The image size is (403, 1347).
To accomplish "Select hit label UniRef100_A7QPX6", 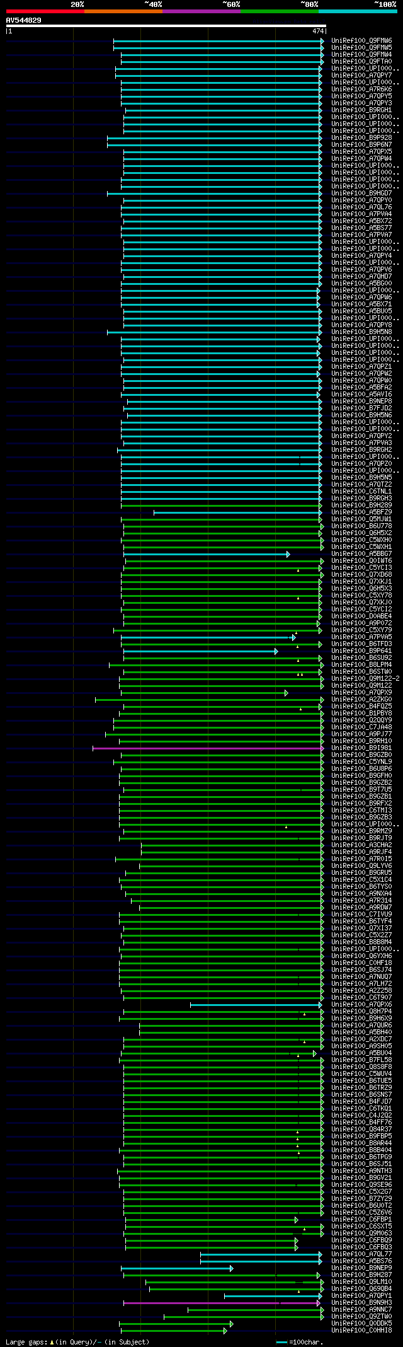I will (x=361, y=1005).
